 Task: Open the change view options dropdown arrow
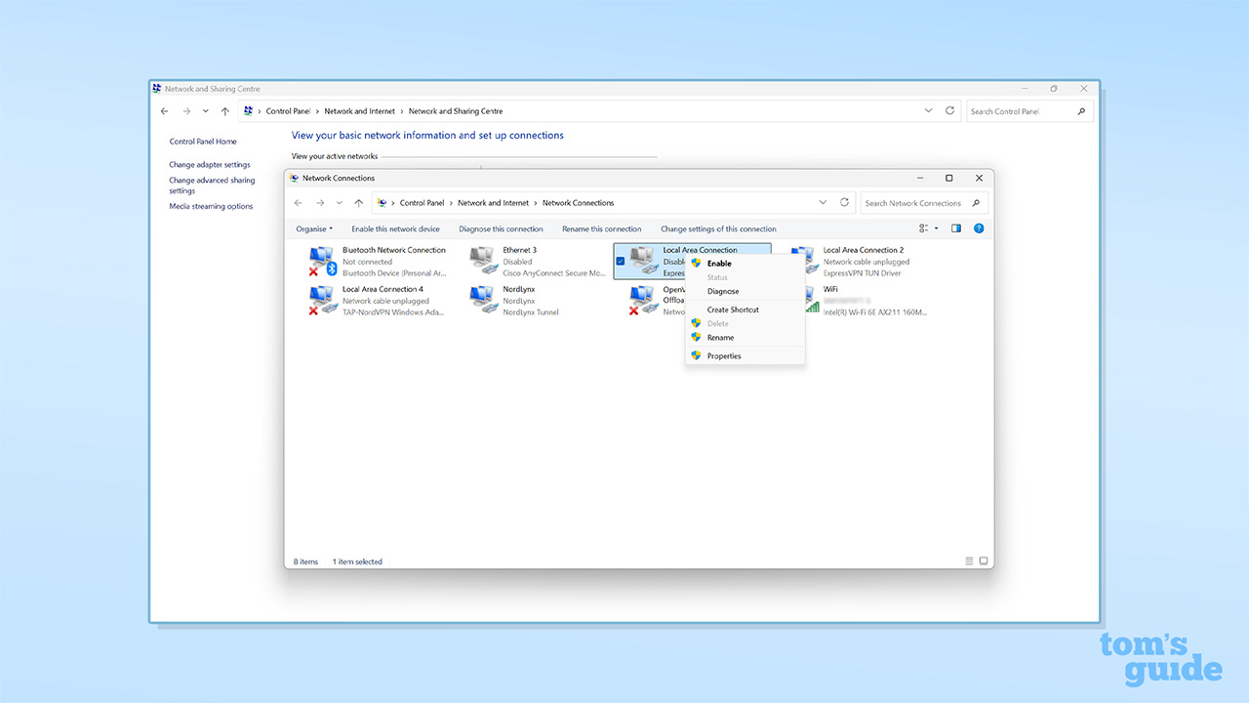(937, 228)
